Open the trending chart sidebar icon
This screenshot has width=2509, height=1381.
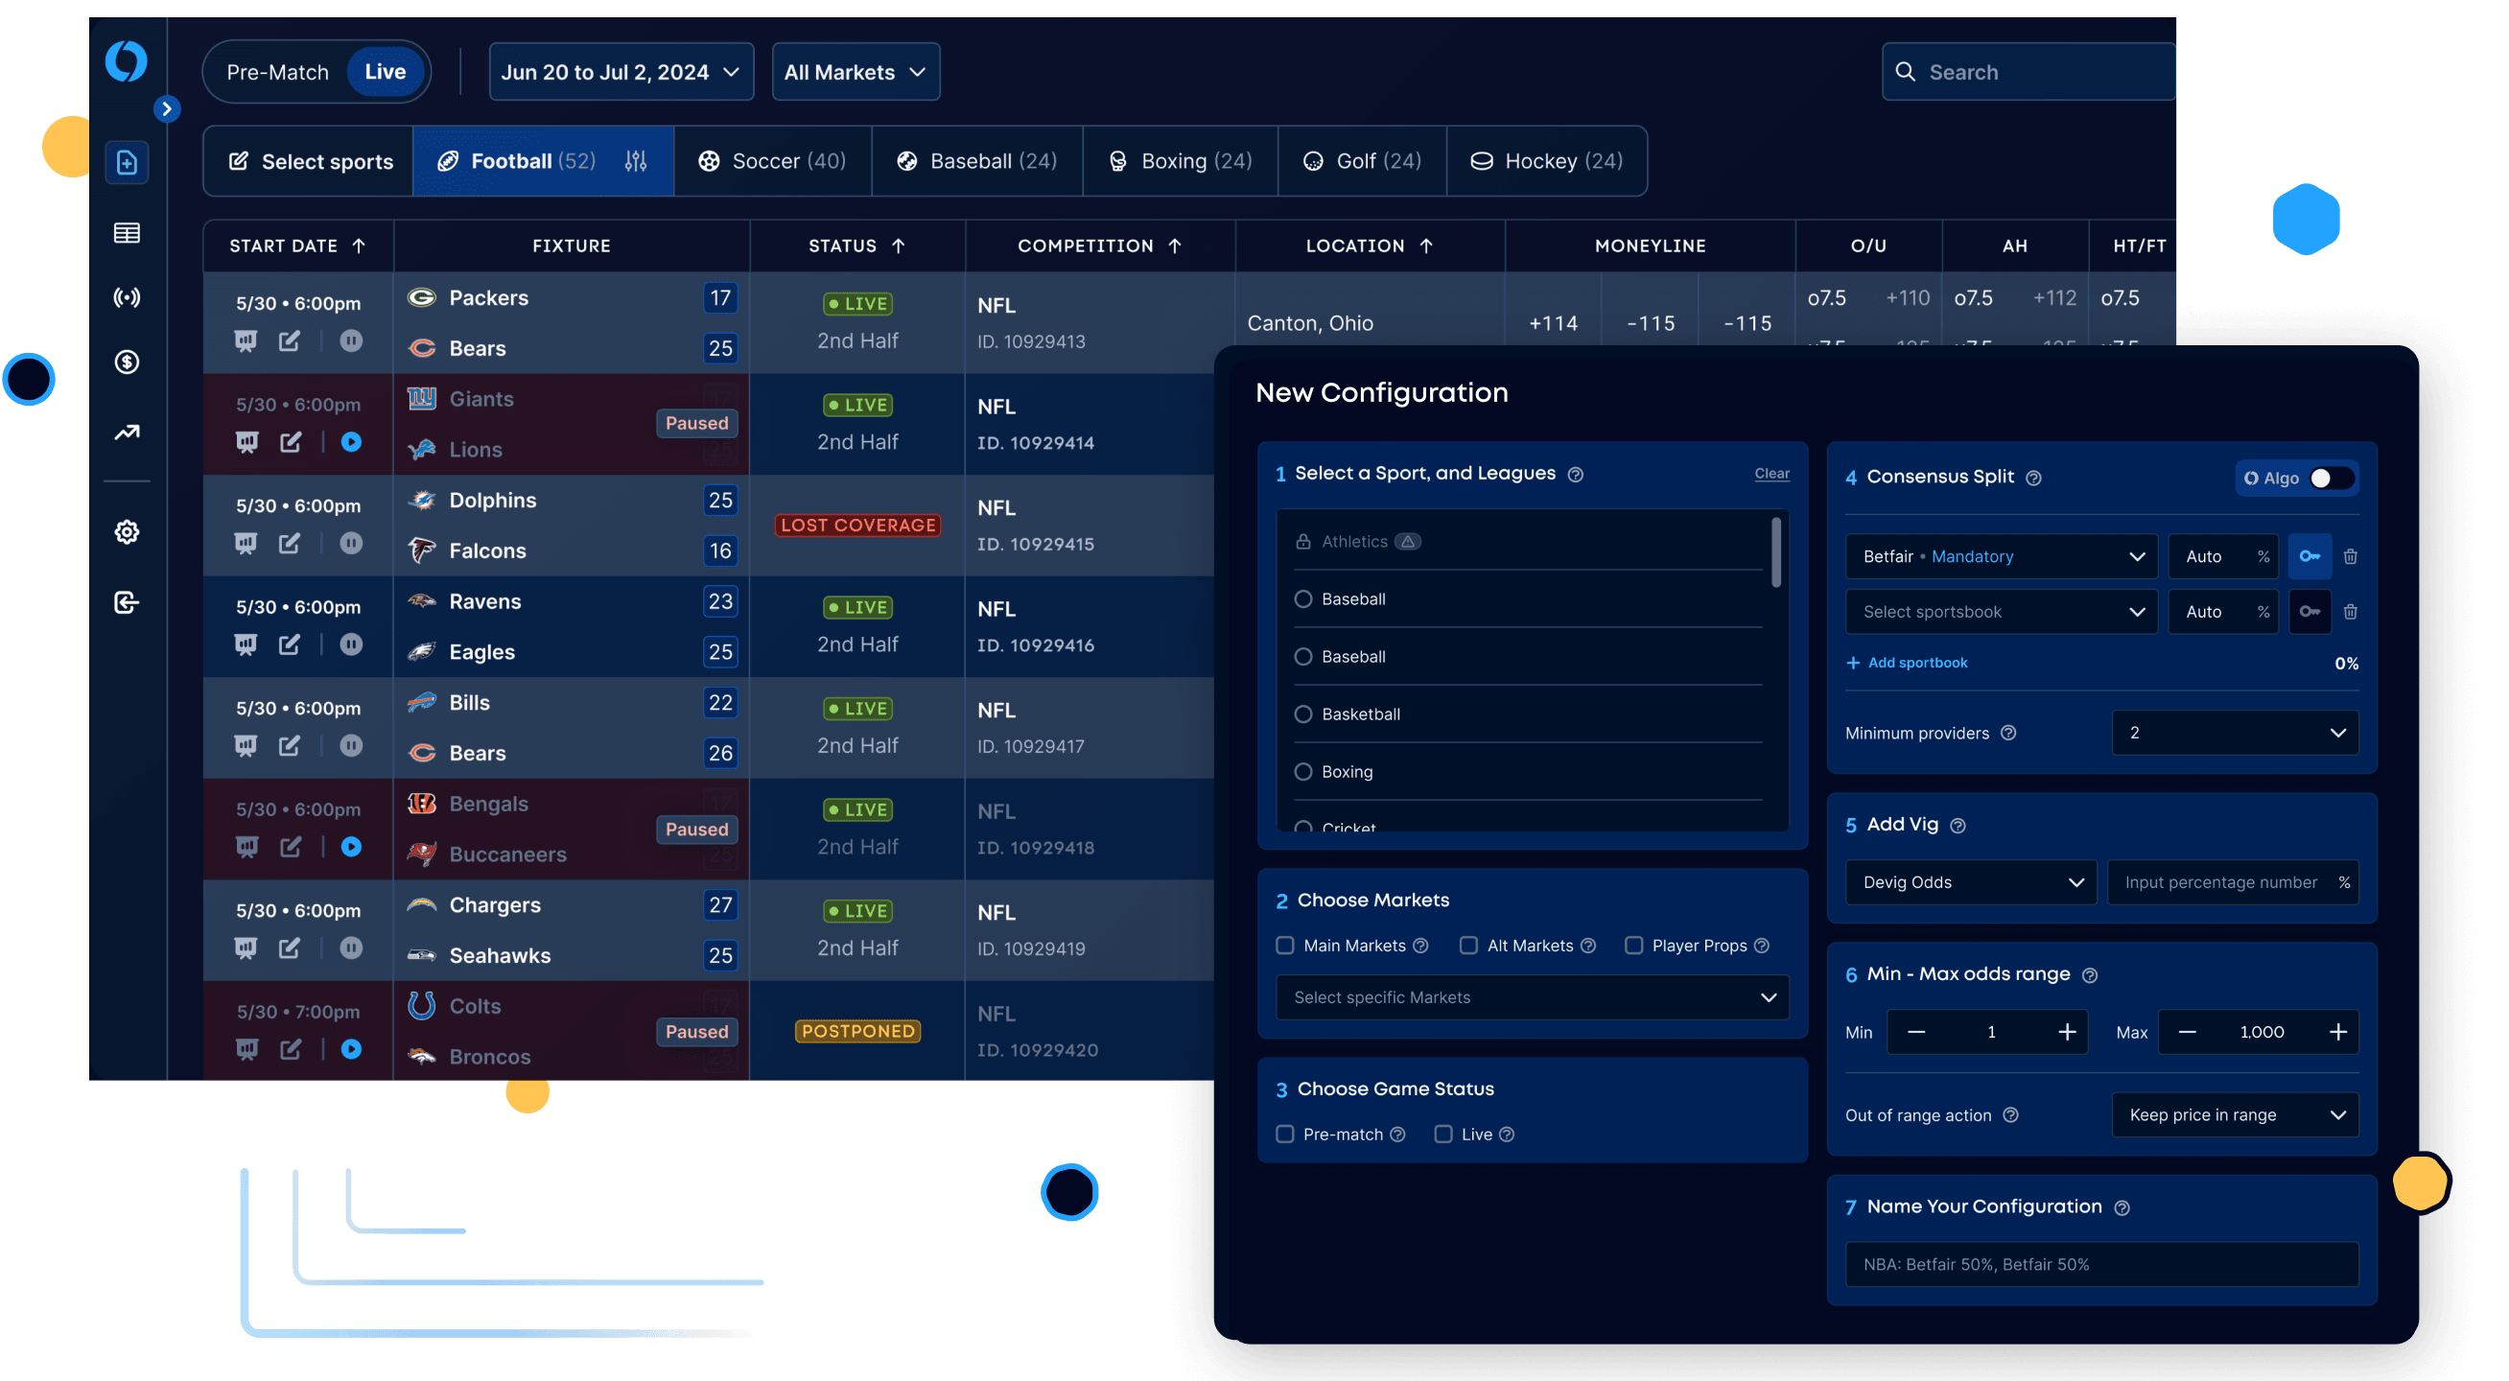[x=127, y=432]
